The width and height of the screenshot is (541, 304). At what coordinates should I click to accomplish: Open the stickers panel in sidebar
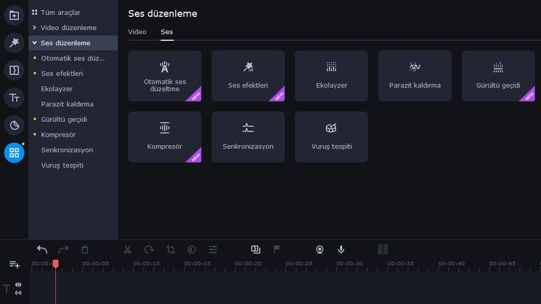pyautogui.click(x=14, y=125)
